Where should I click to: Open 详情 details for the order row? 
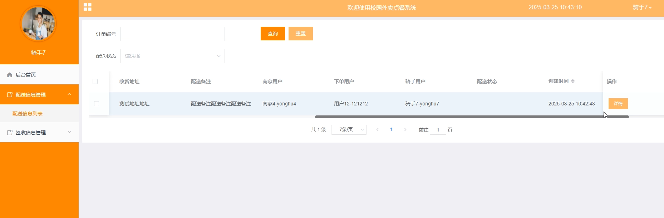(618, 104)
